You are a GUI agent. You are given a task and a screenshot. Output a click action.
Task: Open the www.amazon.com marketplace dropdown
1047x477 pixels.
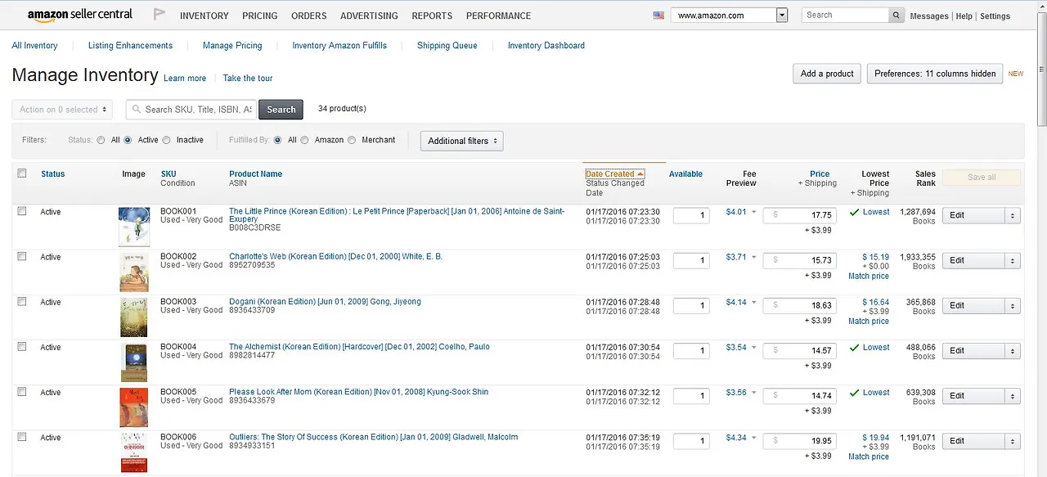[x=729, y=15]
